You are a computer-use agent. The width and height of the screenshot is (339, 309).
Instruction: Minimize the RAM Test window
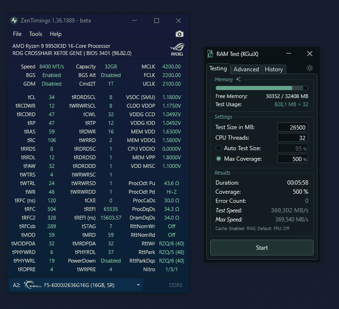(x=289, y=54)
